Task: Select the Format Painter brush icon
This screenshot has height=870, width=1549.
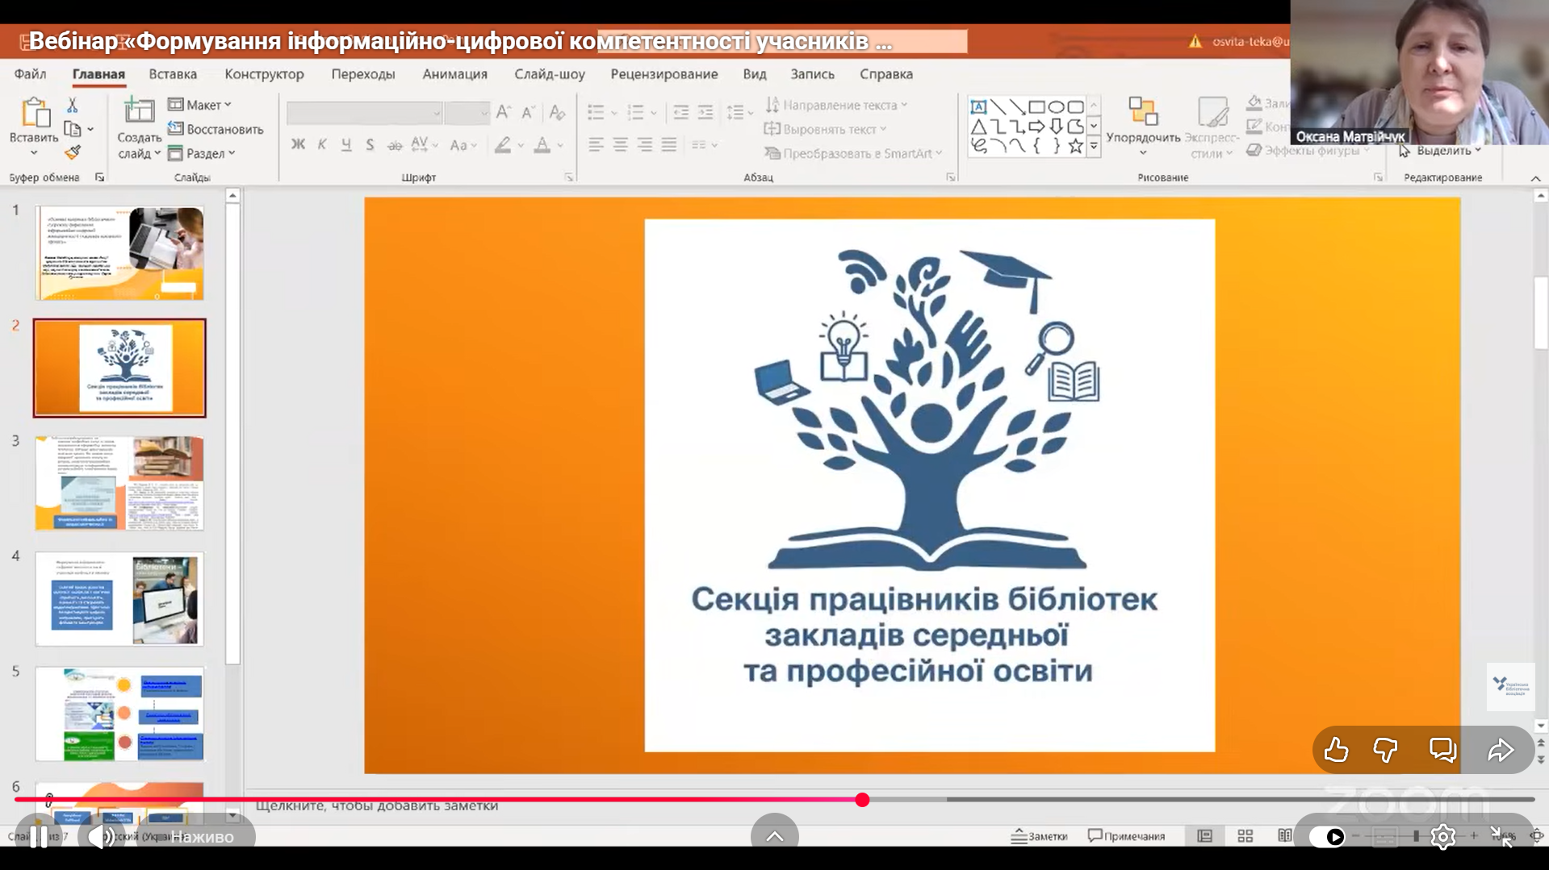Action: [x=72, y=152]
